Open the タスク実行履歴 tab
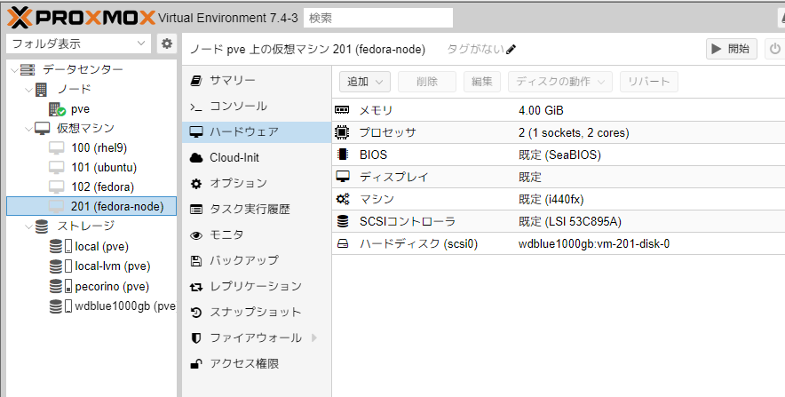Image resolution: width=785 pixels, height=397 pixels. 257,210
